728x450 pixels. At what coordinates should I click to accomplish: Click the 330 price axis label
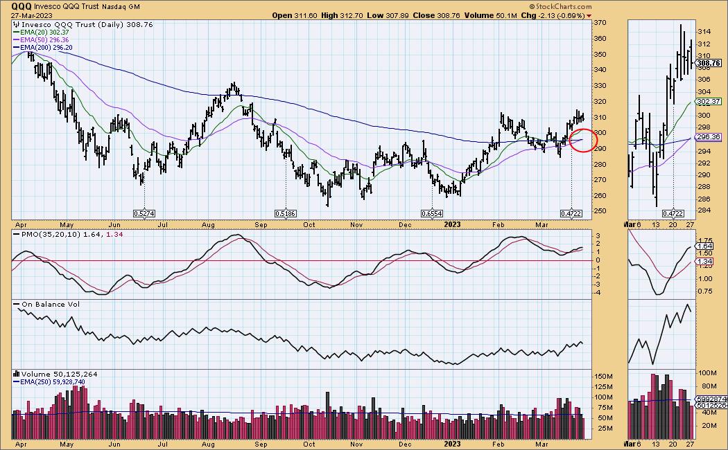click(x=600, y=86)
